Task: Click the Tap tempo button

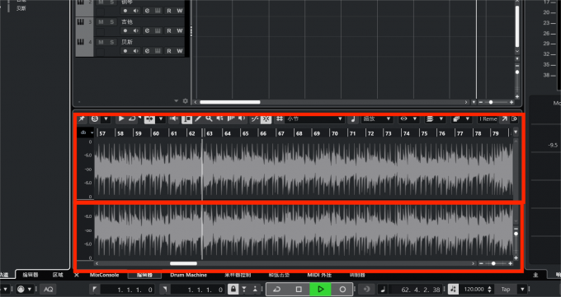Action: point(506,289)
